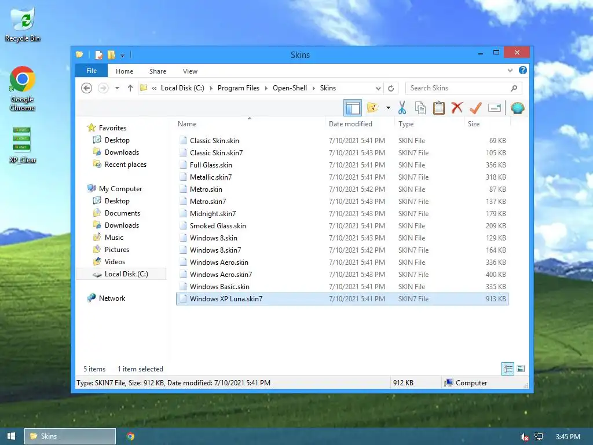Click Chrome icon on the taskbar
The height and width of the screenshot is (445, 593).
coord(130,436)
